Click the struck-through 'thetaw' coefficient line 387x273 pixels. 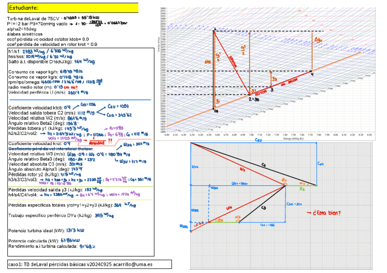click(51, 149)
